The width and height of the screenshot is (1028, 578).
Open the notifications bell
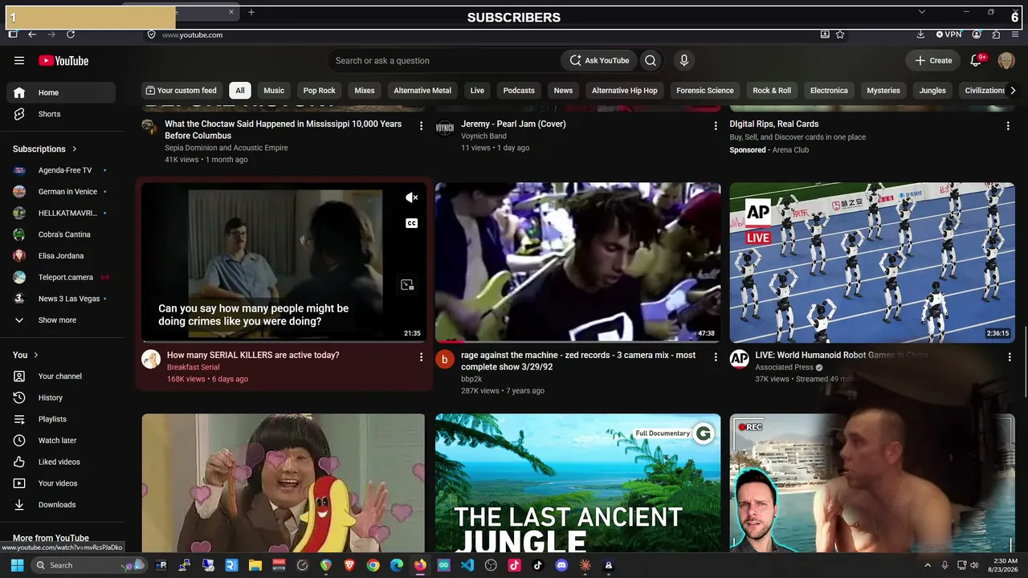[977, 60]
